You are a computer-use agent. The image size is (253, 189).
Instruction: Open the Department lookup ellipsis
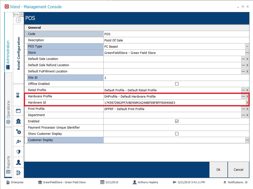click(x=243, y=115)
